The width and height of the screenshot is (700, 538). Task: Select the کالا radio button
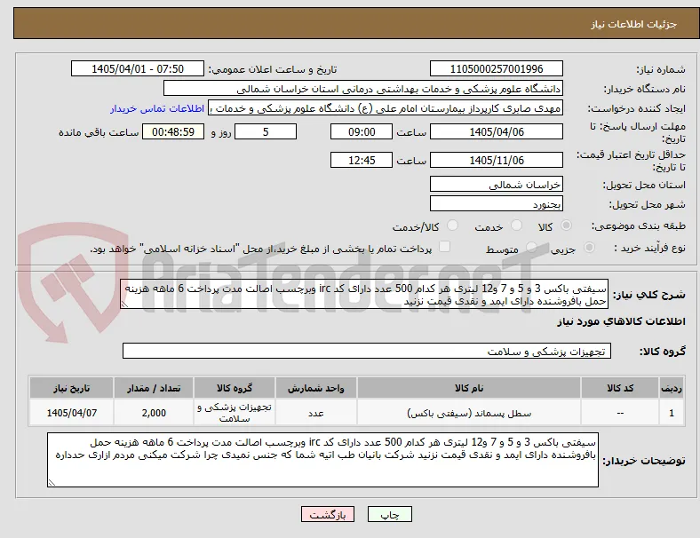[566, 225]
